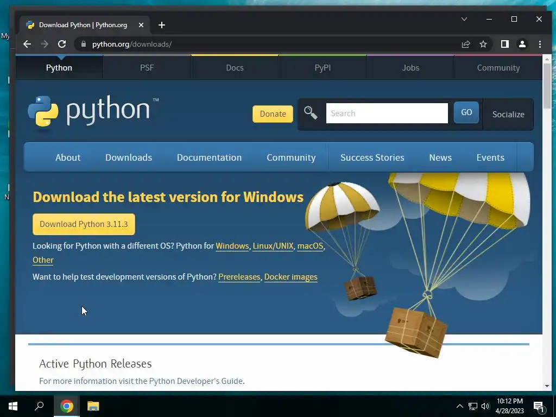Show hidden system tray icons chevron
Viewport: 556px width, 417px height.
click(x=459, y=406)
